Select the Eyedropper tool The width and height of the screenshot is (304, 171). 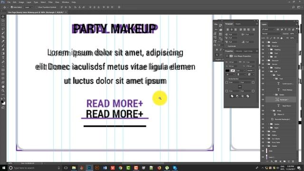3,41
